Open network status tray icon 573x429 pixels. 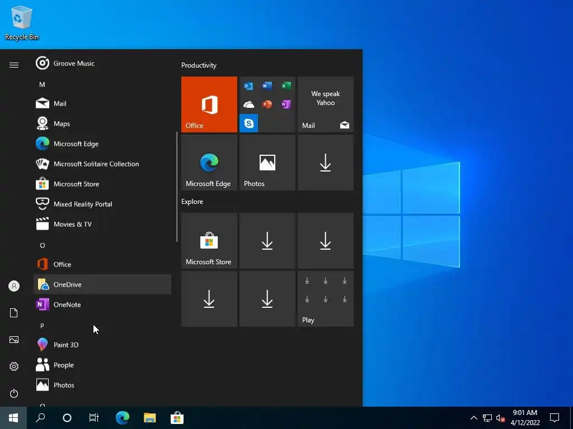(487, 418)
